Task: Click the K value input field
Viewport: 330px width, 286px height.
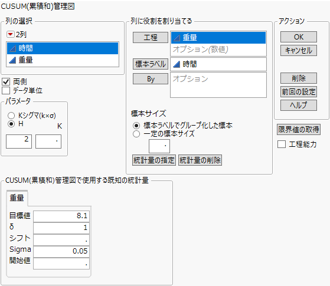Action: 48,142
